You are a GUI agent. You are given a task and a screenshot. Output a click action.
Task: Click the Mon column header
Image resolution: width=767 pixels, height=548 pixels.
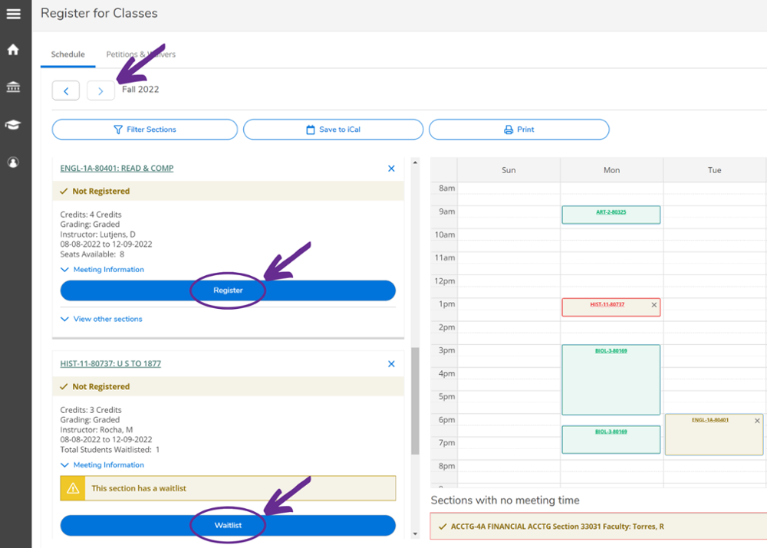pos(611,170)
